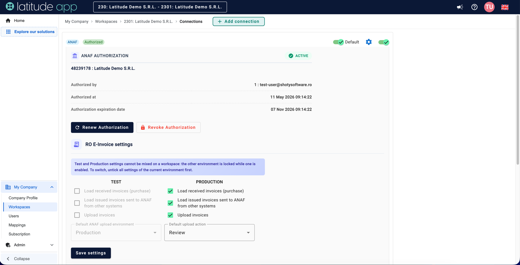This screenshot has width=520, height=265.
Task: Click the My Company building icon
Action: coord(8,187)
